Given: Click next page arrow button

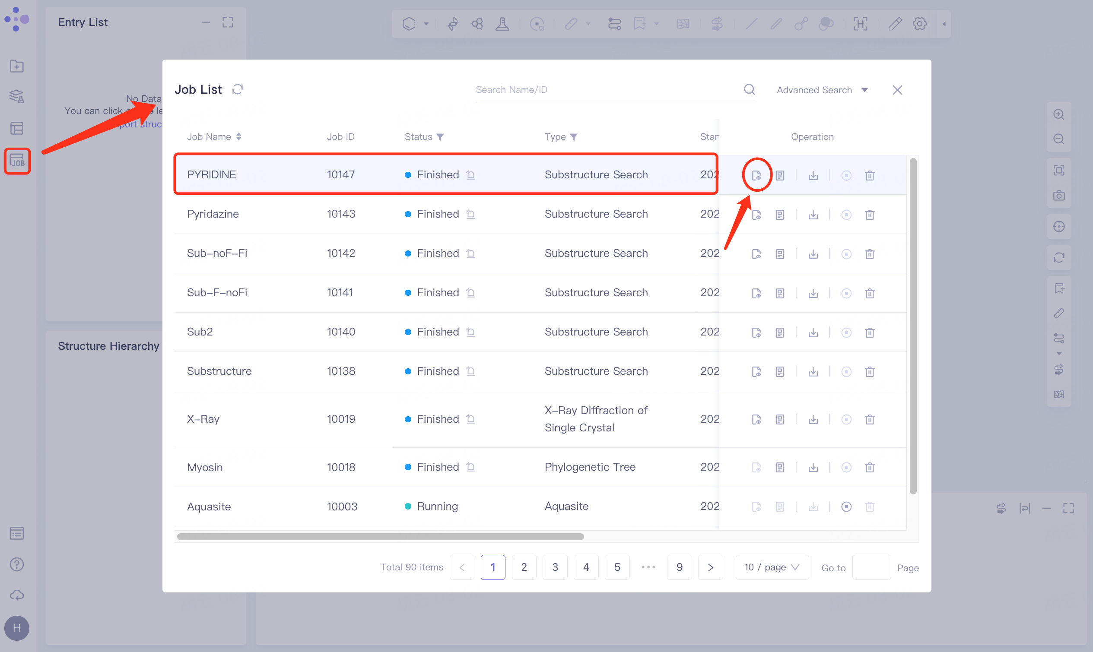Looking at the screenshot, I should [x=710, y=567].
